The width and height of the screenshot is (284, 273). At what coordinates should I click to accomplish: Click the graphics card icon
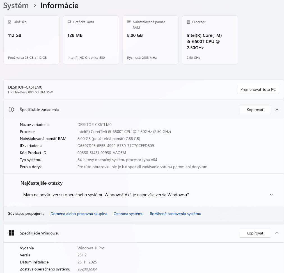coord(69,22)
